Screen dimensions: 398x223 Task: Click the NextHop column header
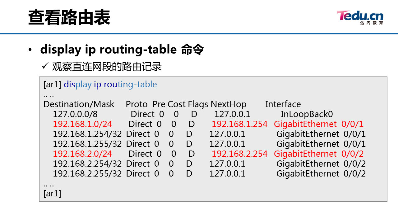pyautogui.click(x=229, y=104)
